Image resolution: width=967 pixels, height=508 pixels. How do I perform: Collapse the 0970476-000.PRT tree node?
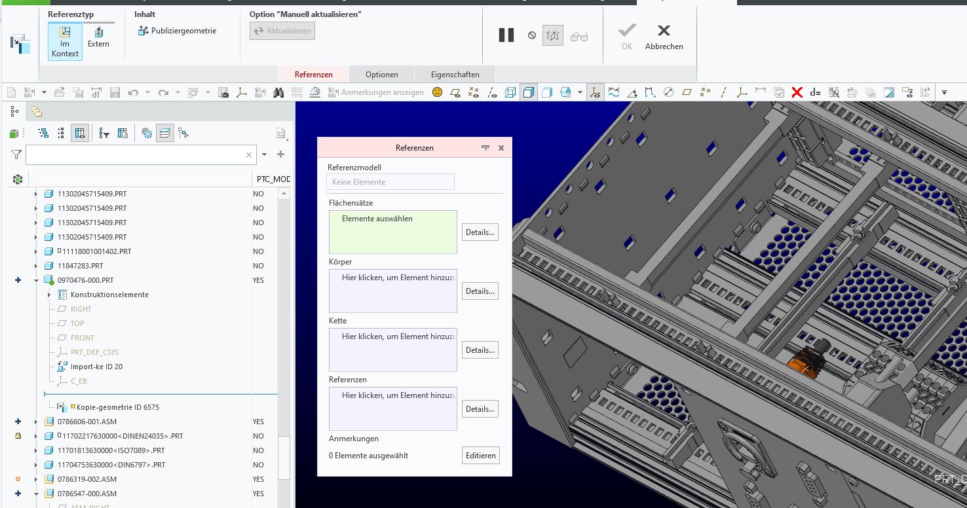(x=37, y=280)
